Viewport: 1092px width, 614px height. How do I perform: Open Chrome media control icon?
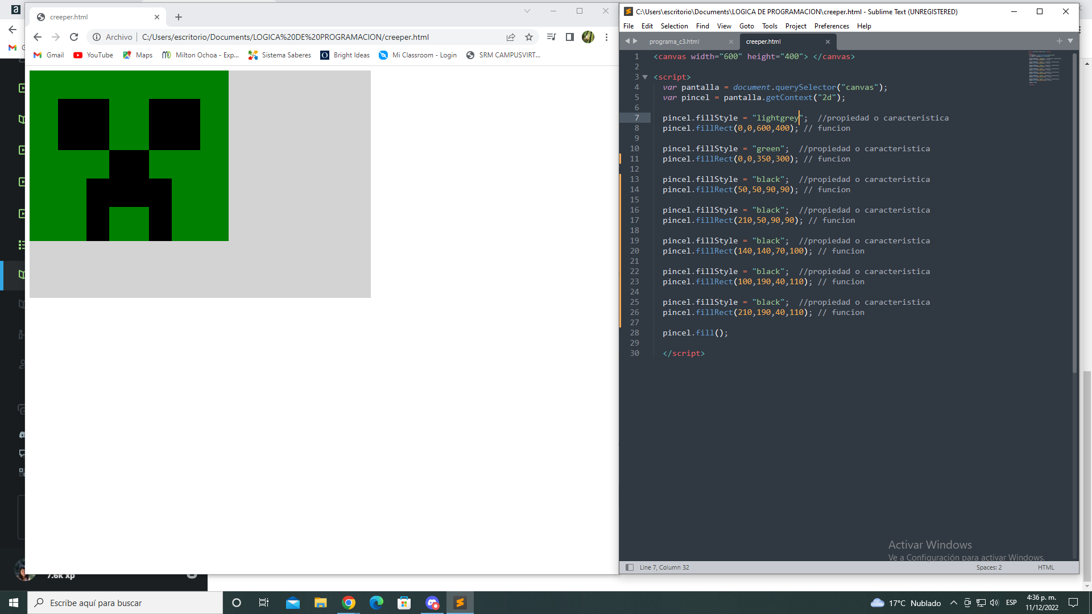[x=551, y=37]
